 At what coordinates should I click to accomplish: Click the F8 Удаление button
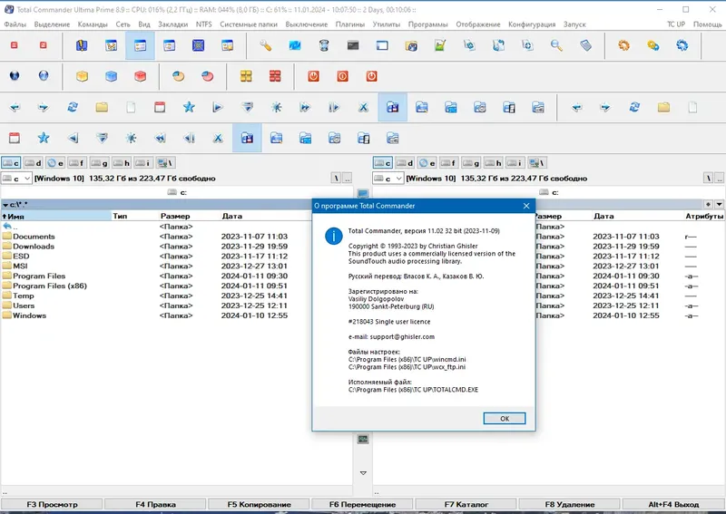570,504
